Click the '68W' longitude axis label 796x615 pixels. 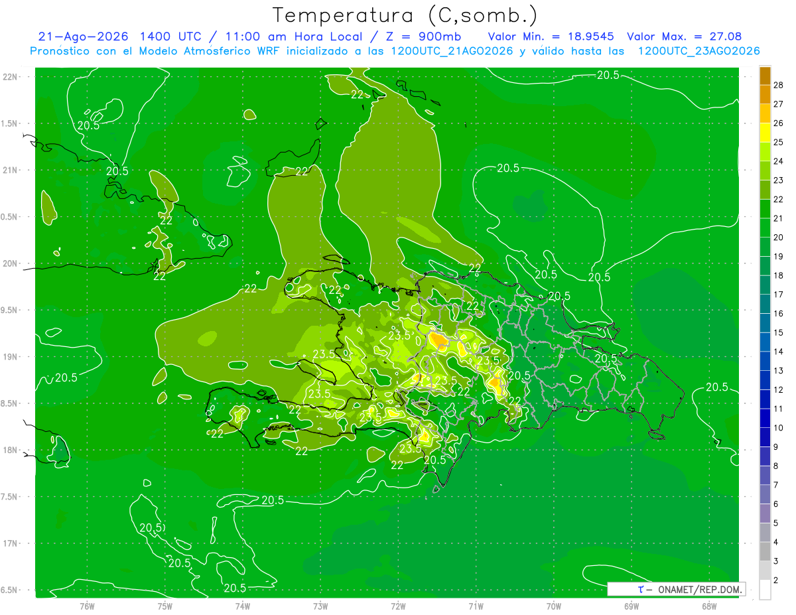click(x=709, y=606)
